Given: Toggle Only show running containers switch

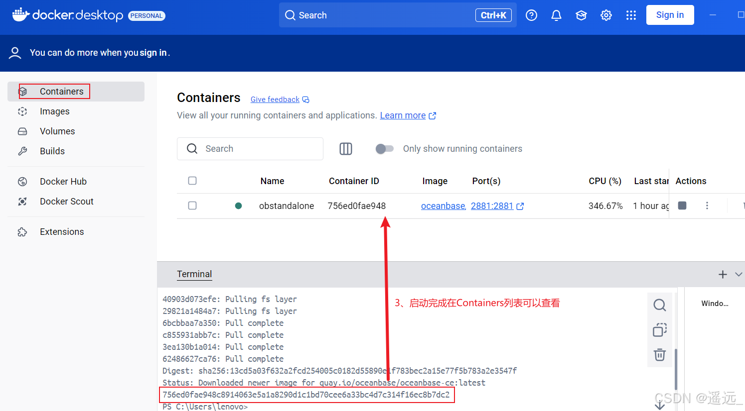Looking at the screenshot, I should pyautogui.click(x=385, y=149).
